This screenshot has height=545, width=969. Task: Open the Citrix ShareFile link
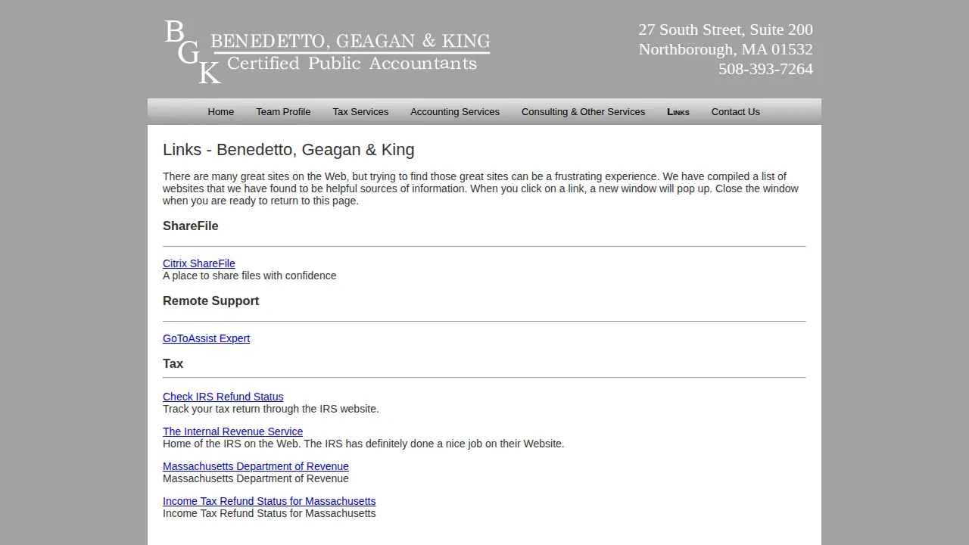[199, 263]
